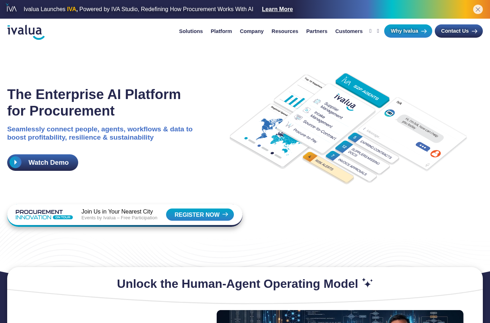Click the medium-blue legend dot under the map
Viewport: 490px width, 323px height.
pyautogui.click(x=259, y=146)
